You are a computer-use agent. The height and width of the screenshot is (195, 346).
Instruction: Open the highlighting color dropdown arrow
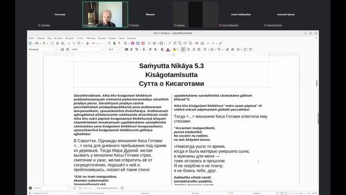coord(178,49)
